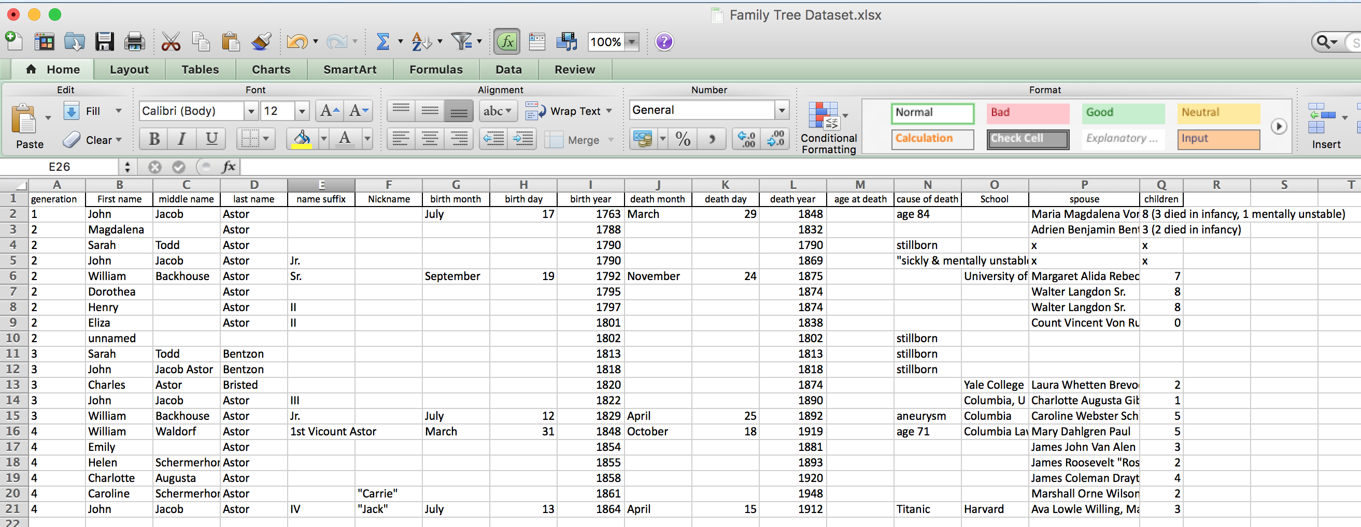Apply the Neutral cell style
This screenshot has width=1361, height=527.
[1218, 113]
